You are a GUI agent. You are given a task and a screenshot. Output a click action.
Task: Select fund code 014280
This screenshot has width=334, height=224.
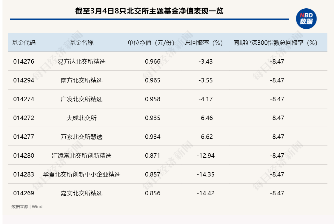coord(24,156)
